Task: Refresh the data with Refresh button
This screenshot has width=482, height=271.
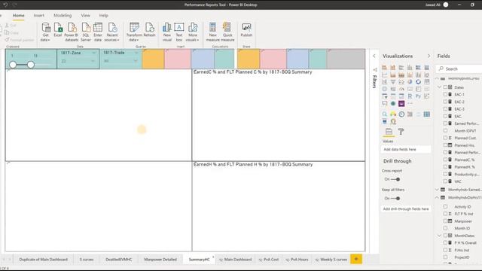Action: tap(149, 30)
